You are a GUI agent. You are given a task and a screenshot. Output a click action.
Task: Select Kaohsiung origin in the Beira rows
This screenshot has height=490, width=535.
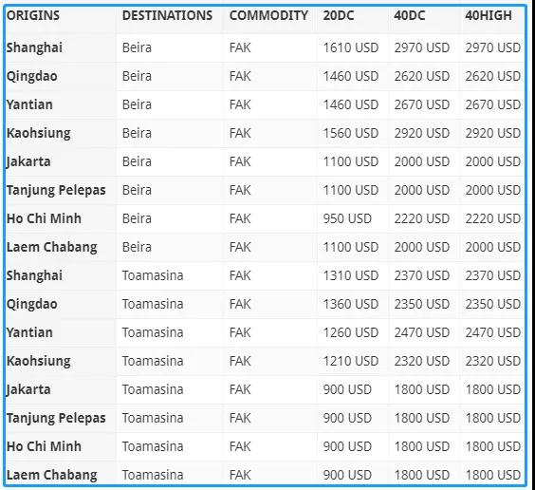[x=38, y=133]
